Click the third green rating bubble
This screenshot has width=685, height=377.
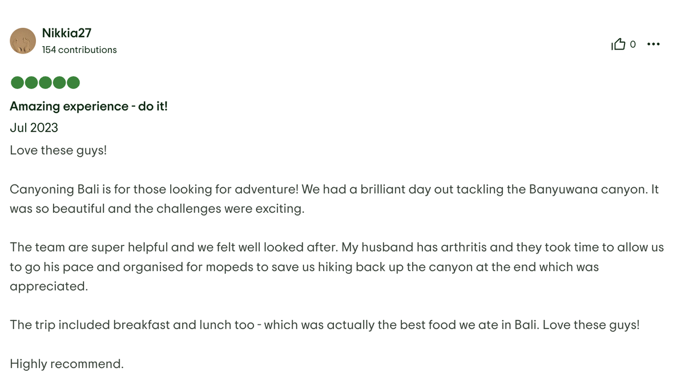coord(46,83)
